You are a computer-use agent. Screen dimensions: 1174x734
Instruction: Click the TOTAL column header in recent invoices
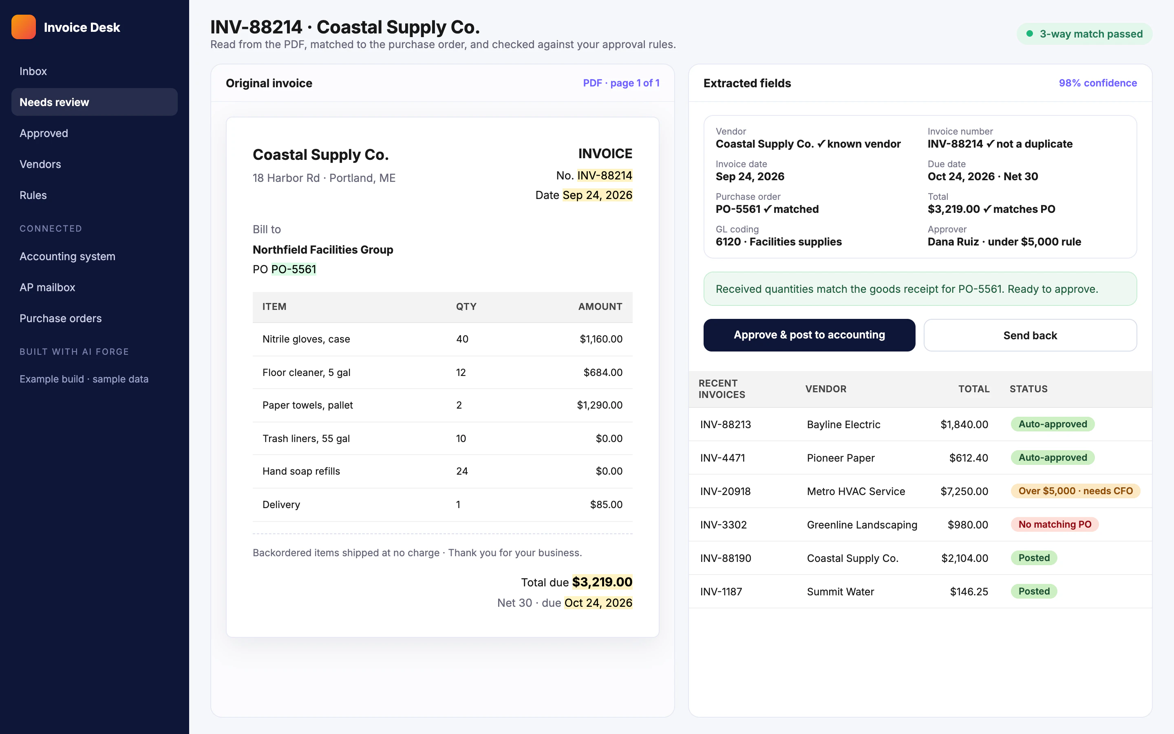[973, 389]
